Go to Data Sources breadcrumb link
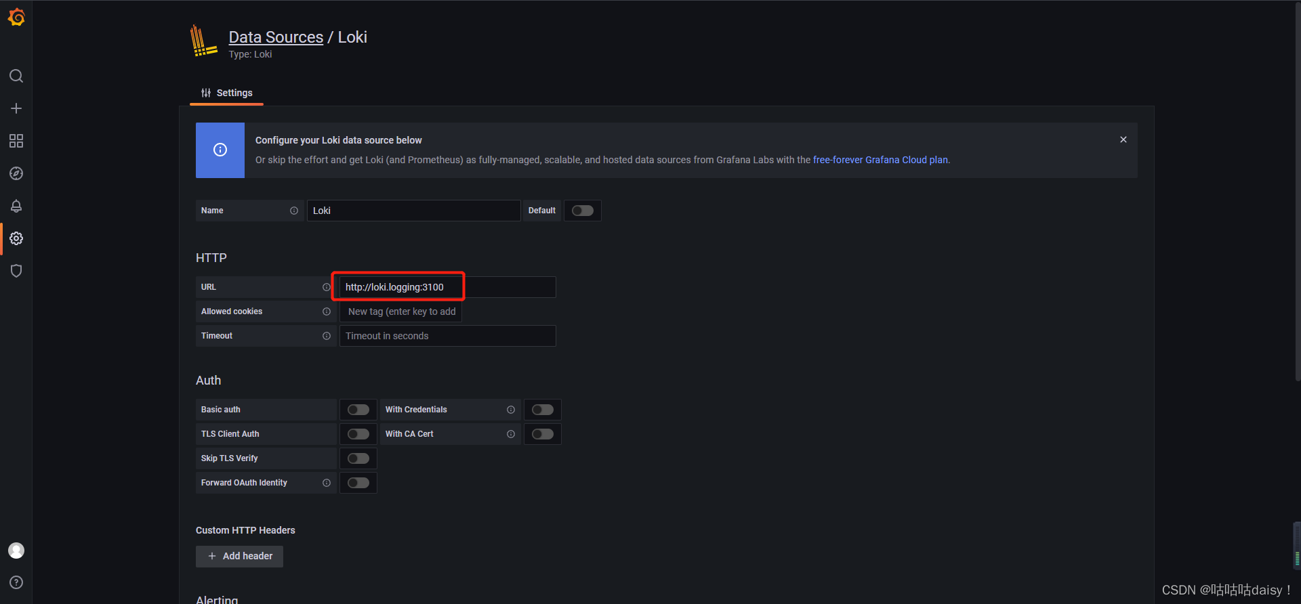1301x604 pixels. 276,37
